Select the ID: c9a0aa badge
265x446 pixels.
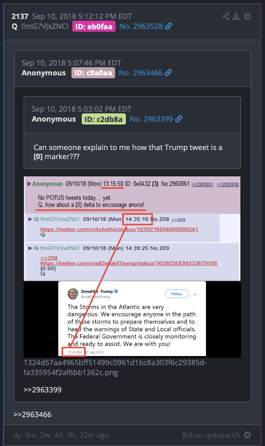pos(93,73)
